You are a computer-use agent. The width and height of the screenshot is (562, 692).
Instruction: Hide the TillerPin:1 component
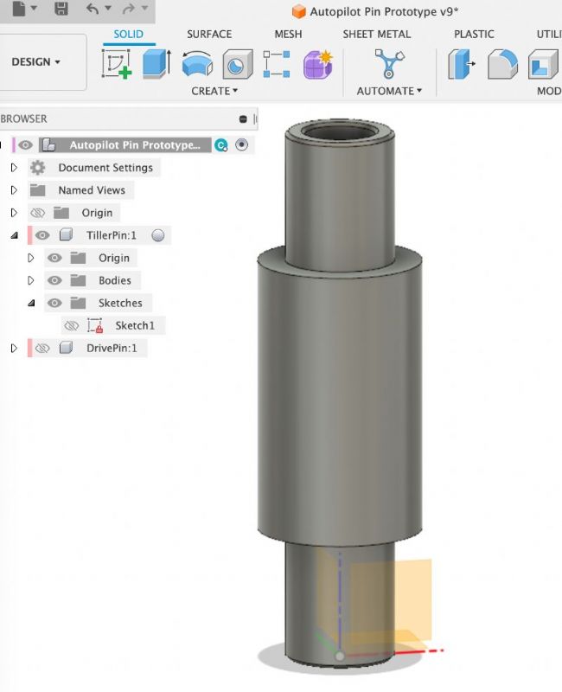coord(42,235)
